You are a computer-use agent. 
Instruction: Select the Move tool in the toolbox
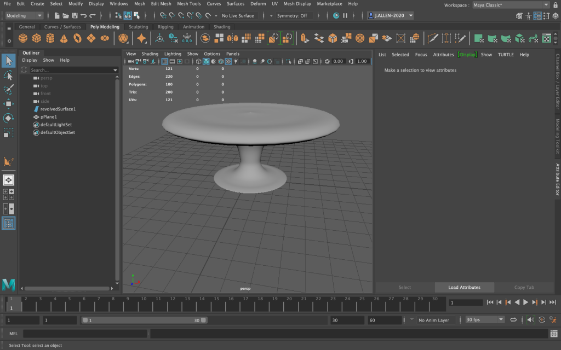(8, 104)
